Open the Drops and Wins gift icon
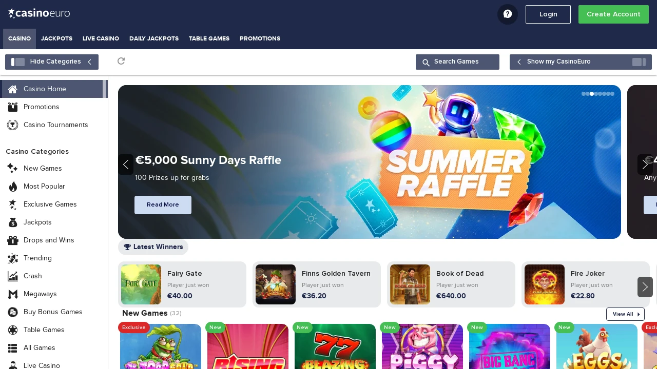Image resolution: width=657 pixels, height=369 pixels. tap(13, 240)
